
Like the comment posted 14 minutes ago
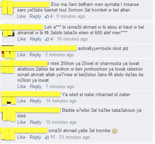coord(22,101)
